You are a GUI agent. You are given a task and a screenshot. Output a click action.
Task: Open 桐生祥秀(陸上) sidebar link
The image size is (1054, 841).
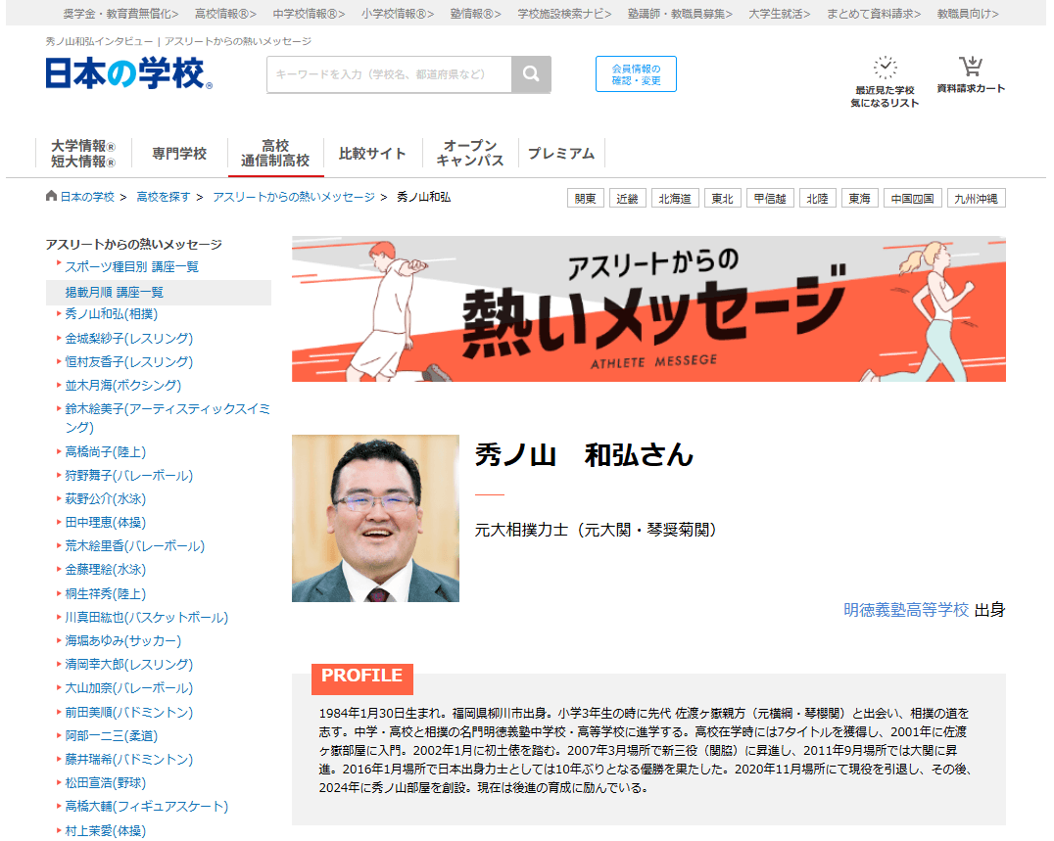[106, 593]
